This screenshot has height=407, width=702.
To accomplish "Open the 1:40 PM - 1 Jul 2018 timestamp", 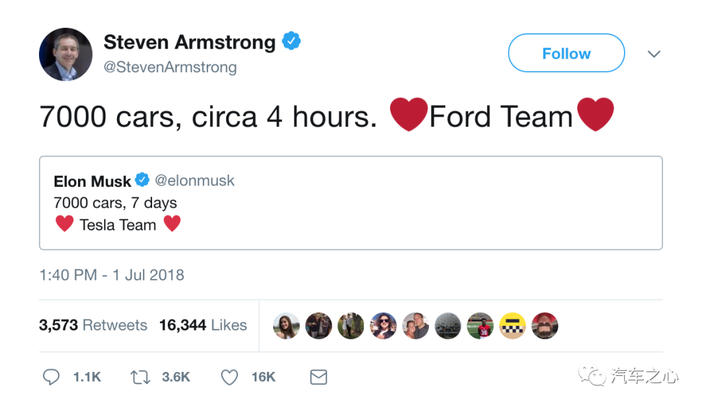I will pyautogui.click(x=112, y=275).
